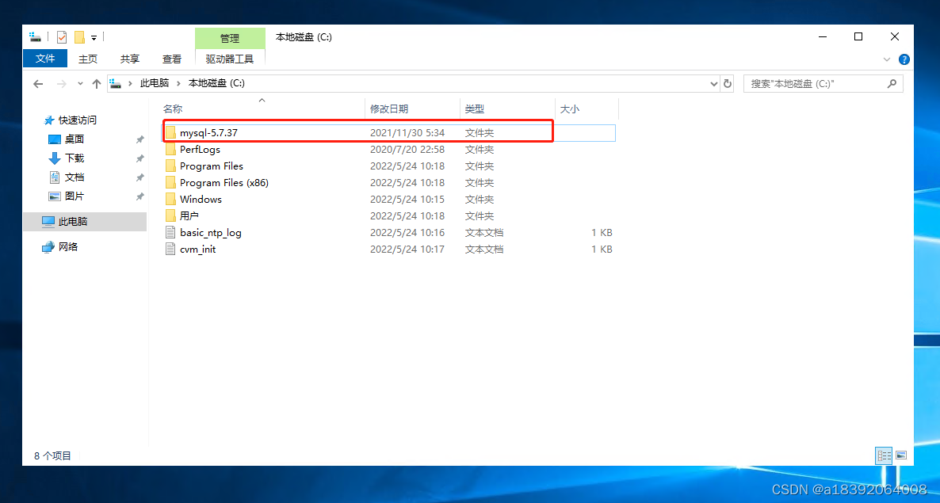
Task: Open the Properties quick access icon
Action: point(61,36)
